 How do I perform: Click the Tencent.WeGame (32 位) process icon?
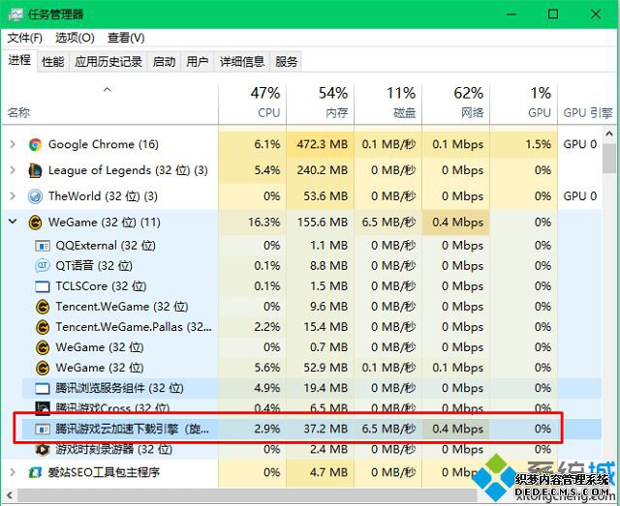43,307
